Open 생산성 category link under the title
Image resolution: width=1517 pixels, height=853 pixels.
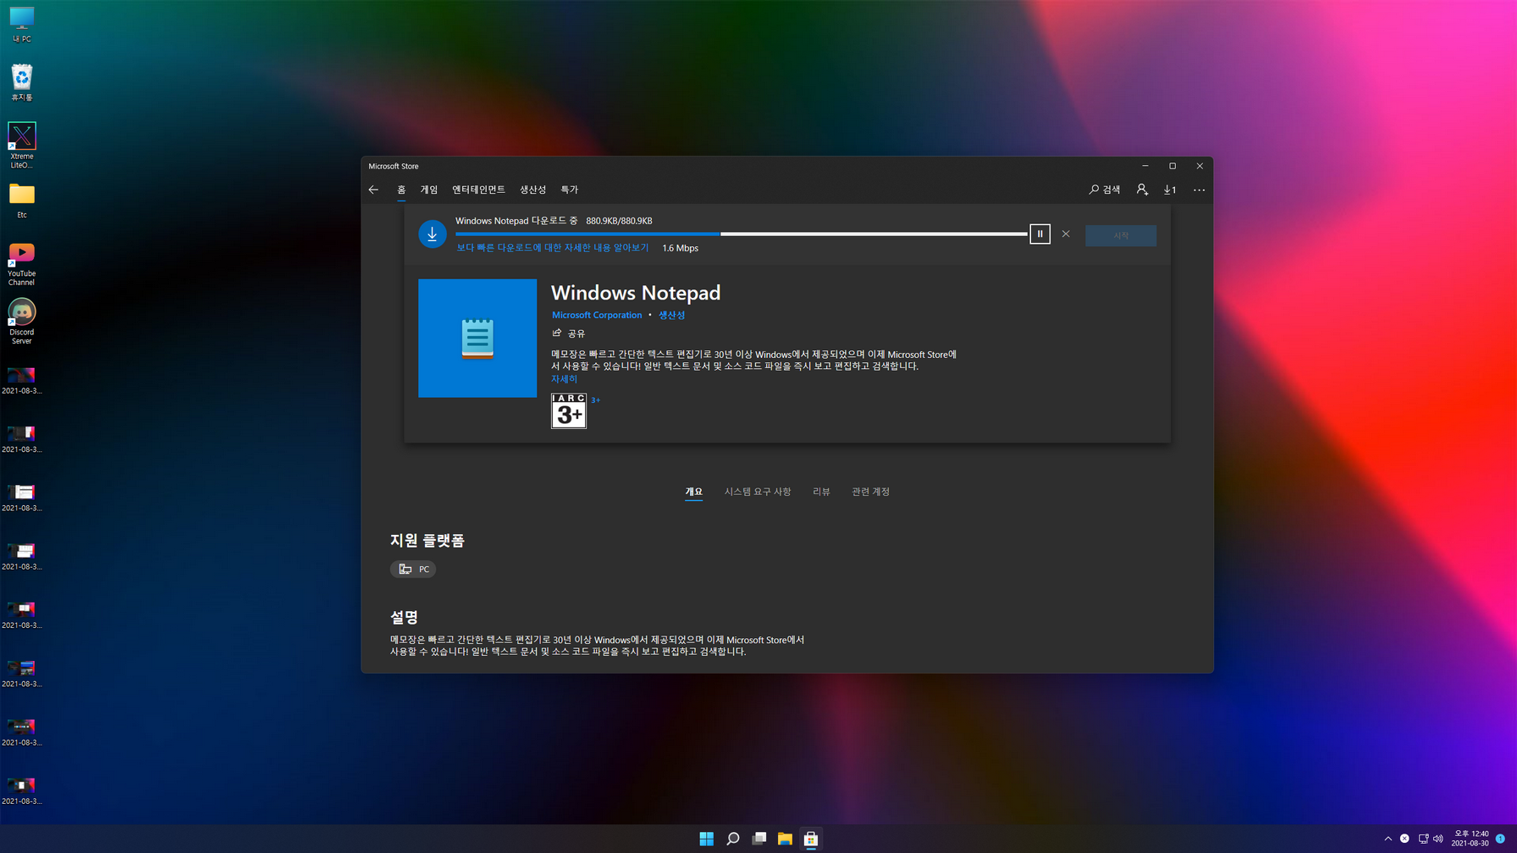click(672, 315)
